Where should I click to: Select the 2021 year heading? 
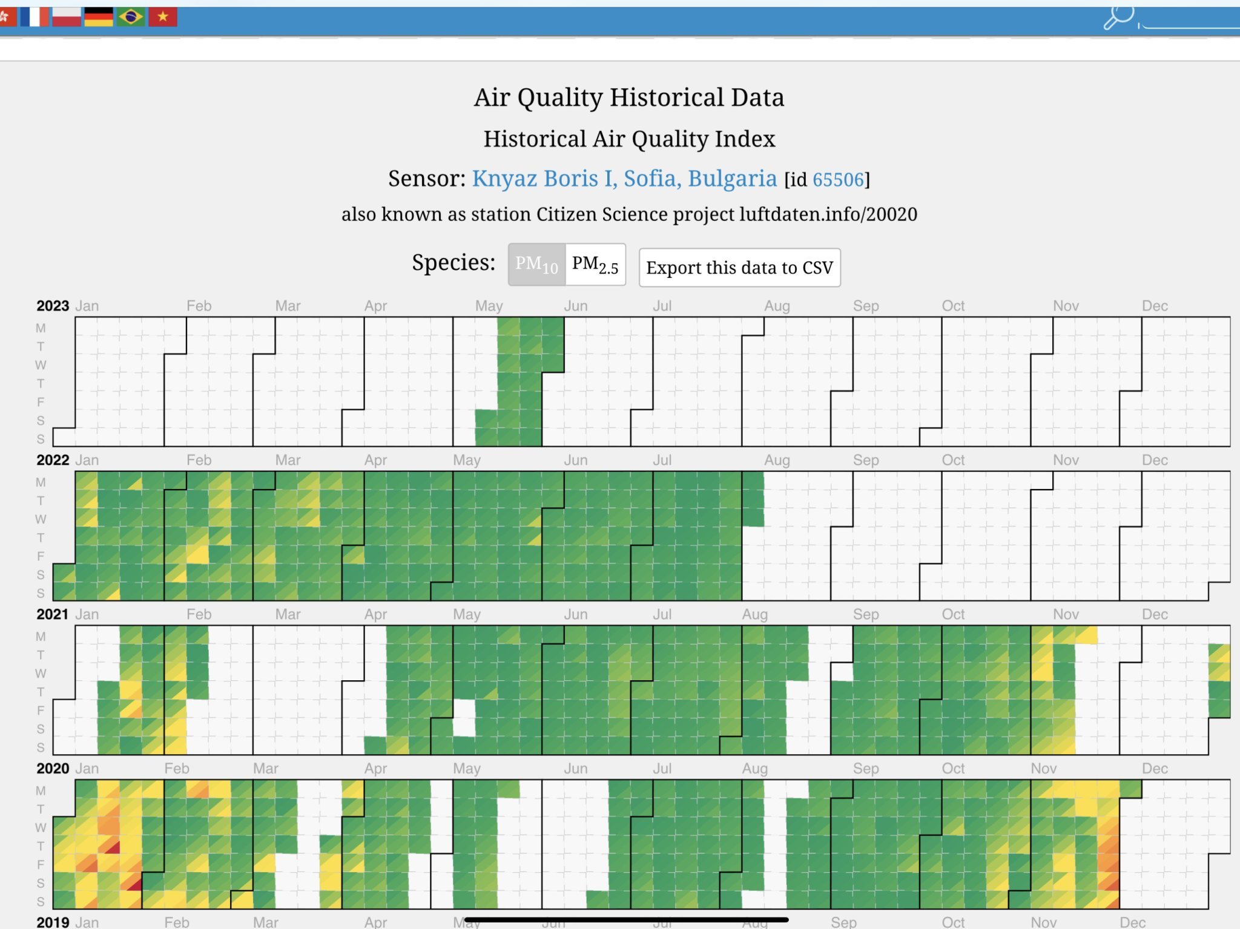53,614
